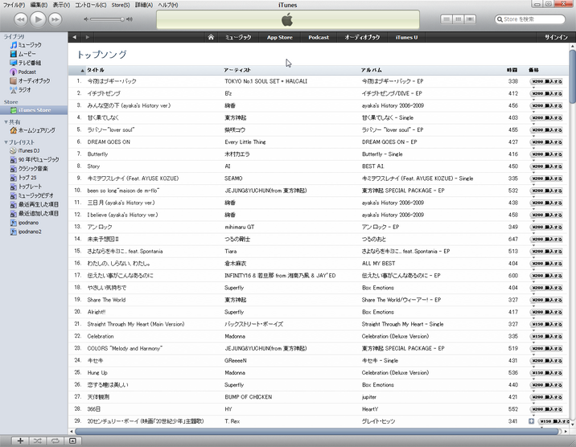Toggle artwork viewer button bottom bar
This screenshot has height=447, width=576.
click(x=72, y=441)
